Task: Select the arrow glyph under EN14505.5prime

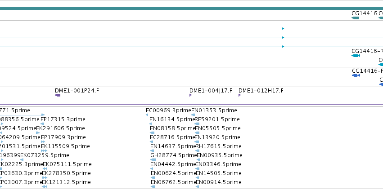Action: (x=198, y=178)
